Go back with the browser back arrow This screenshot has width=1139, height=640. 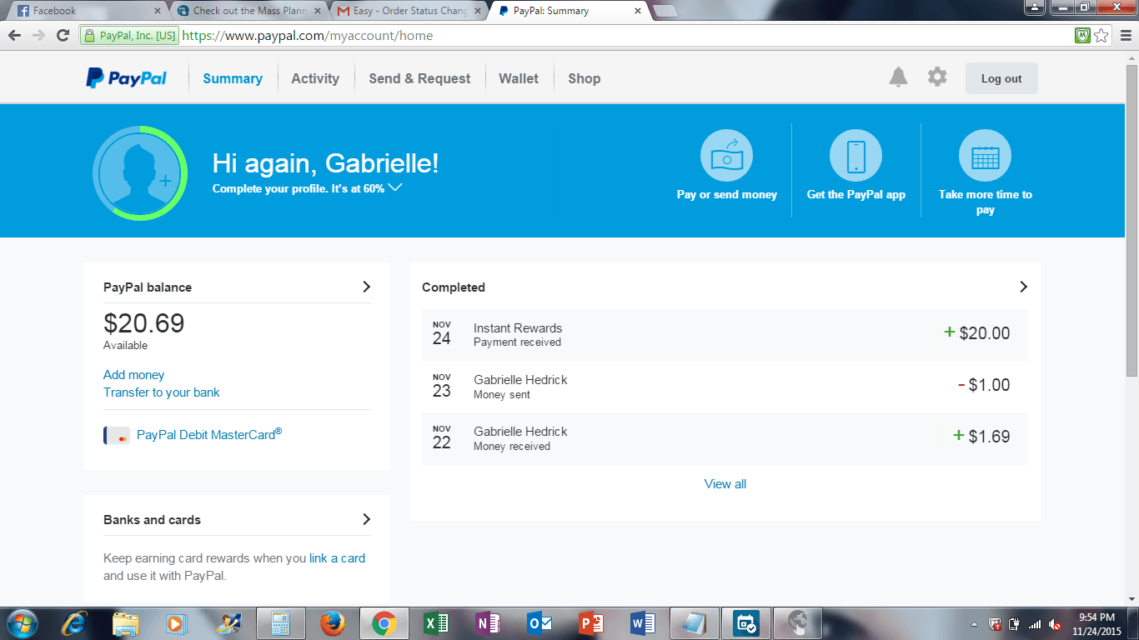(14, 36)
